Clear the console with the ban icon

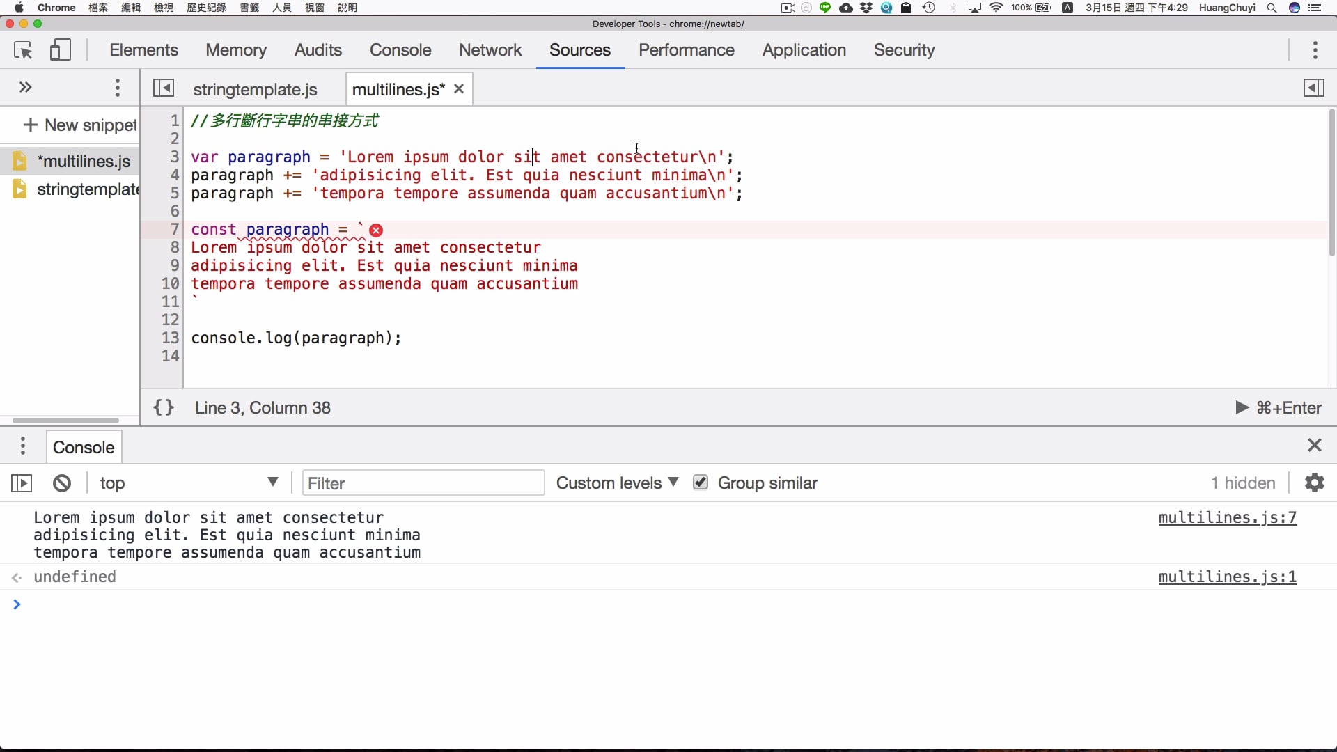[62, 483]
